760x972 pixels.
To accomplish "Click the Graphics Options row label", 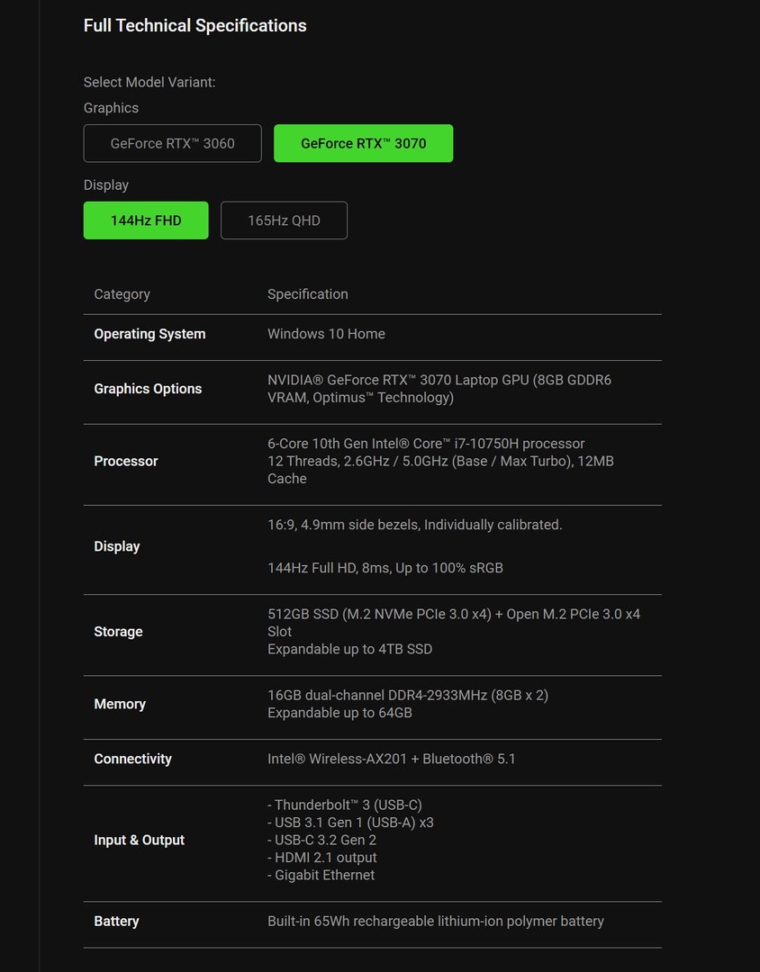I will point(148,389).
